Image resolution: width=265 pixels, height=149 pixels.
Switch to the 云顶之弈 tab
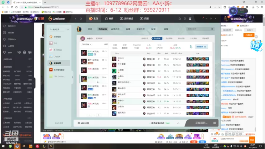point(115,29)
